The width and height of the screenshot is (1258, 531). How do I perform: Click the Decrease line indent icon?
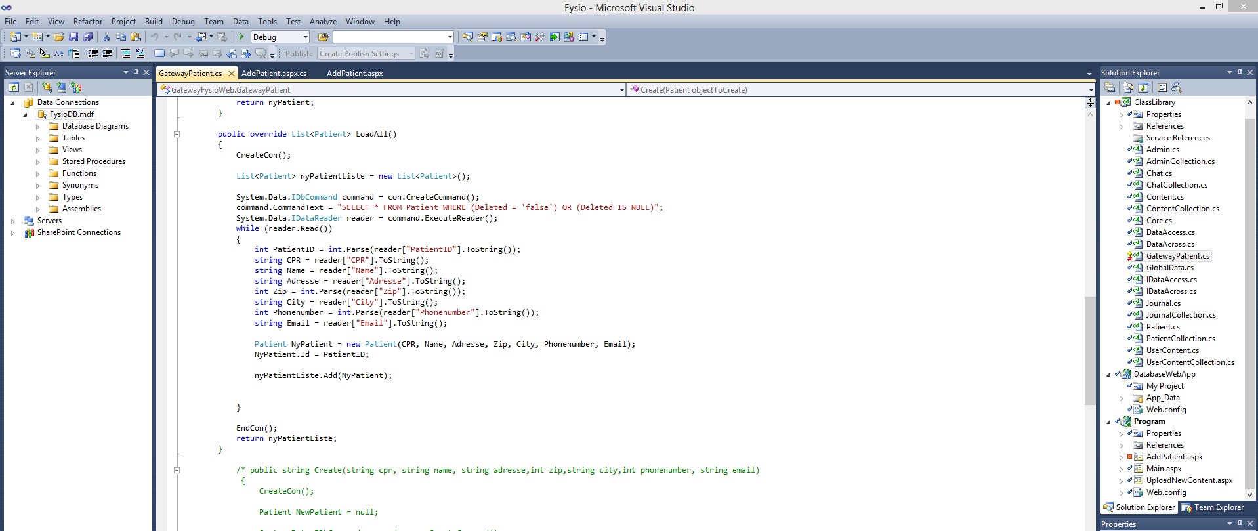click(93, 54)
